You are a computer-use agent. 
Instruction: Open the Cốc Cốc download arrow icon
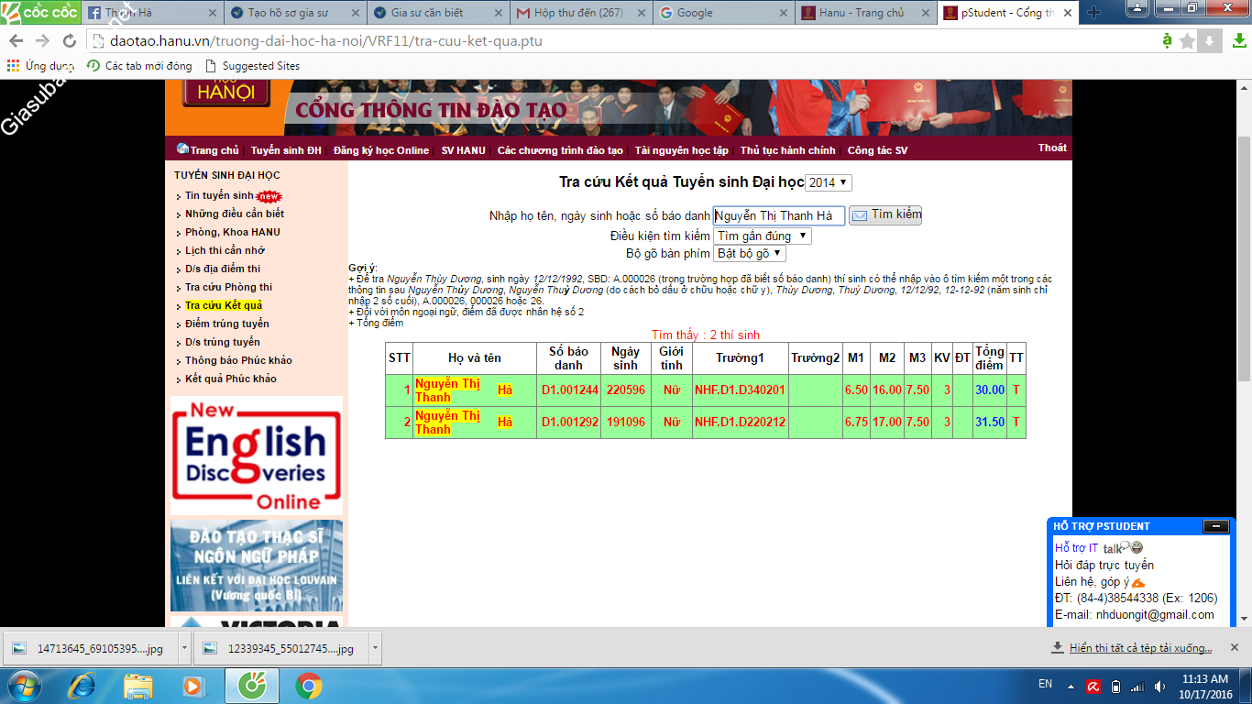coord(1209,41)
